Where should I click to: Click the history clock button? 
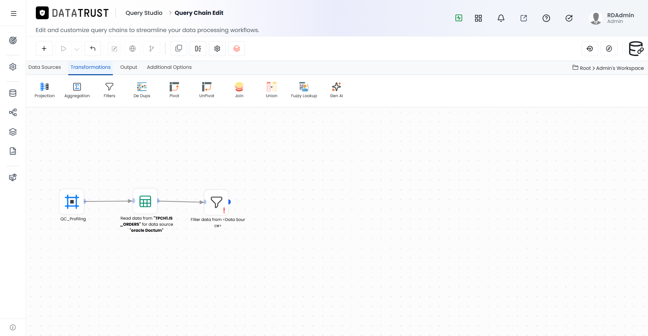[x=590, y=49]
